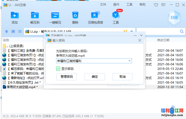This screenshot has width=186, height=119.
Task: Sort by the 修改日期 column header
Action: tap(163, 40)
